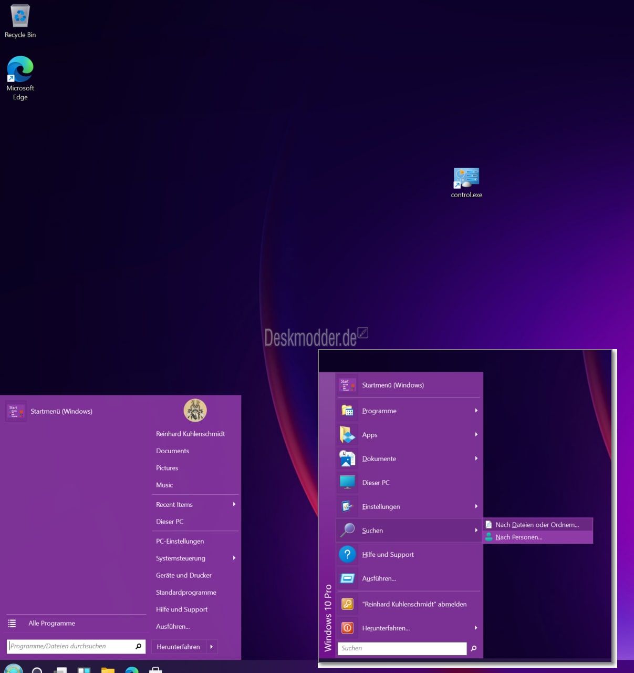Open Geräte und Drucker

[x=195, y=575]
